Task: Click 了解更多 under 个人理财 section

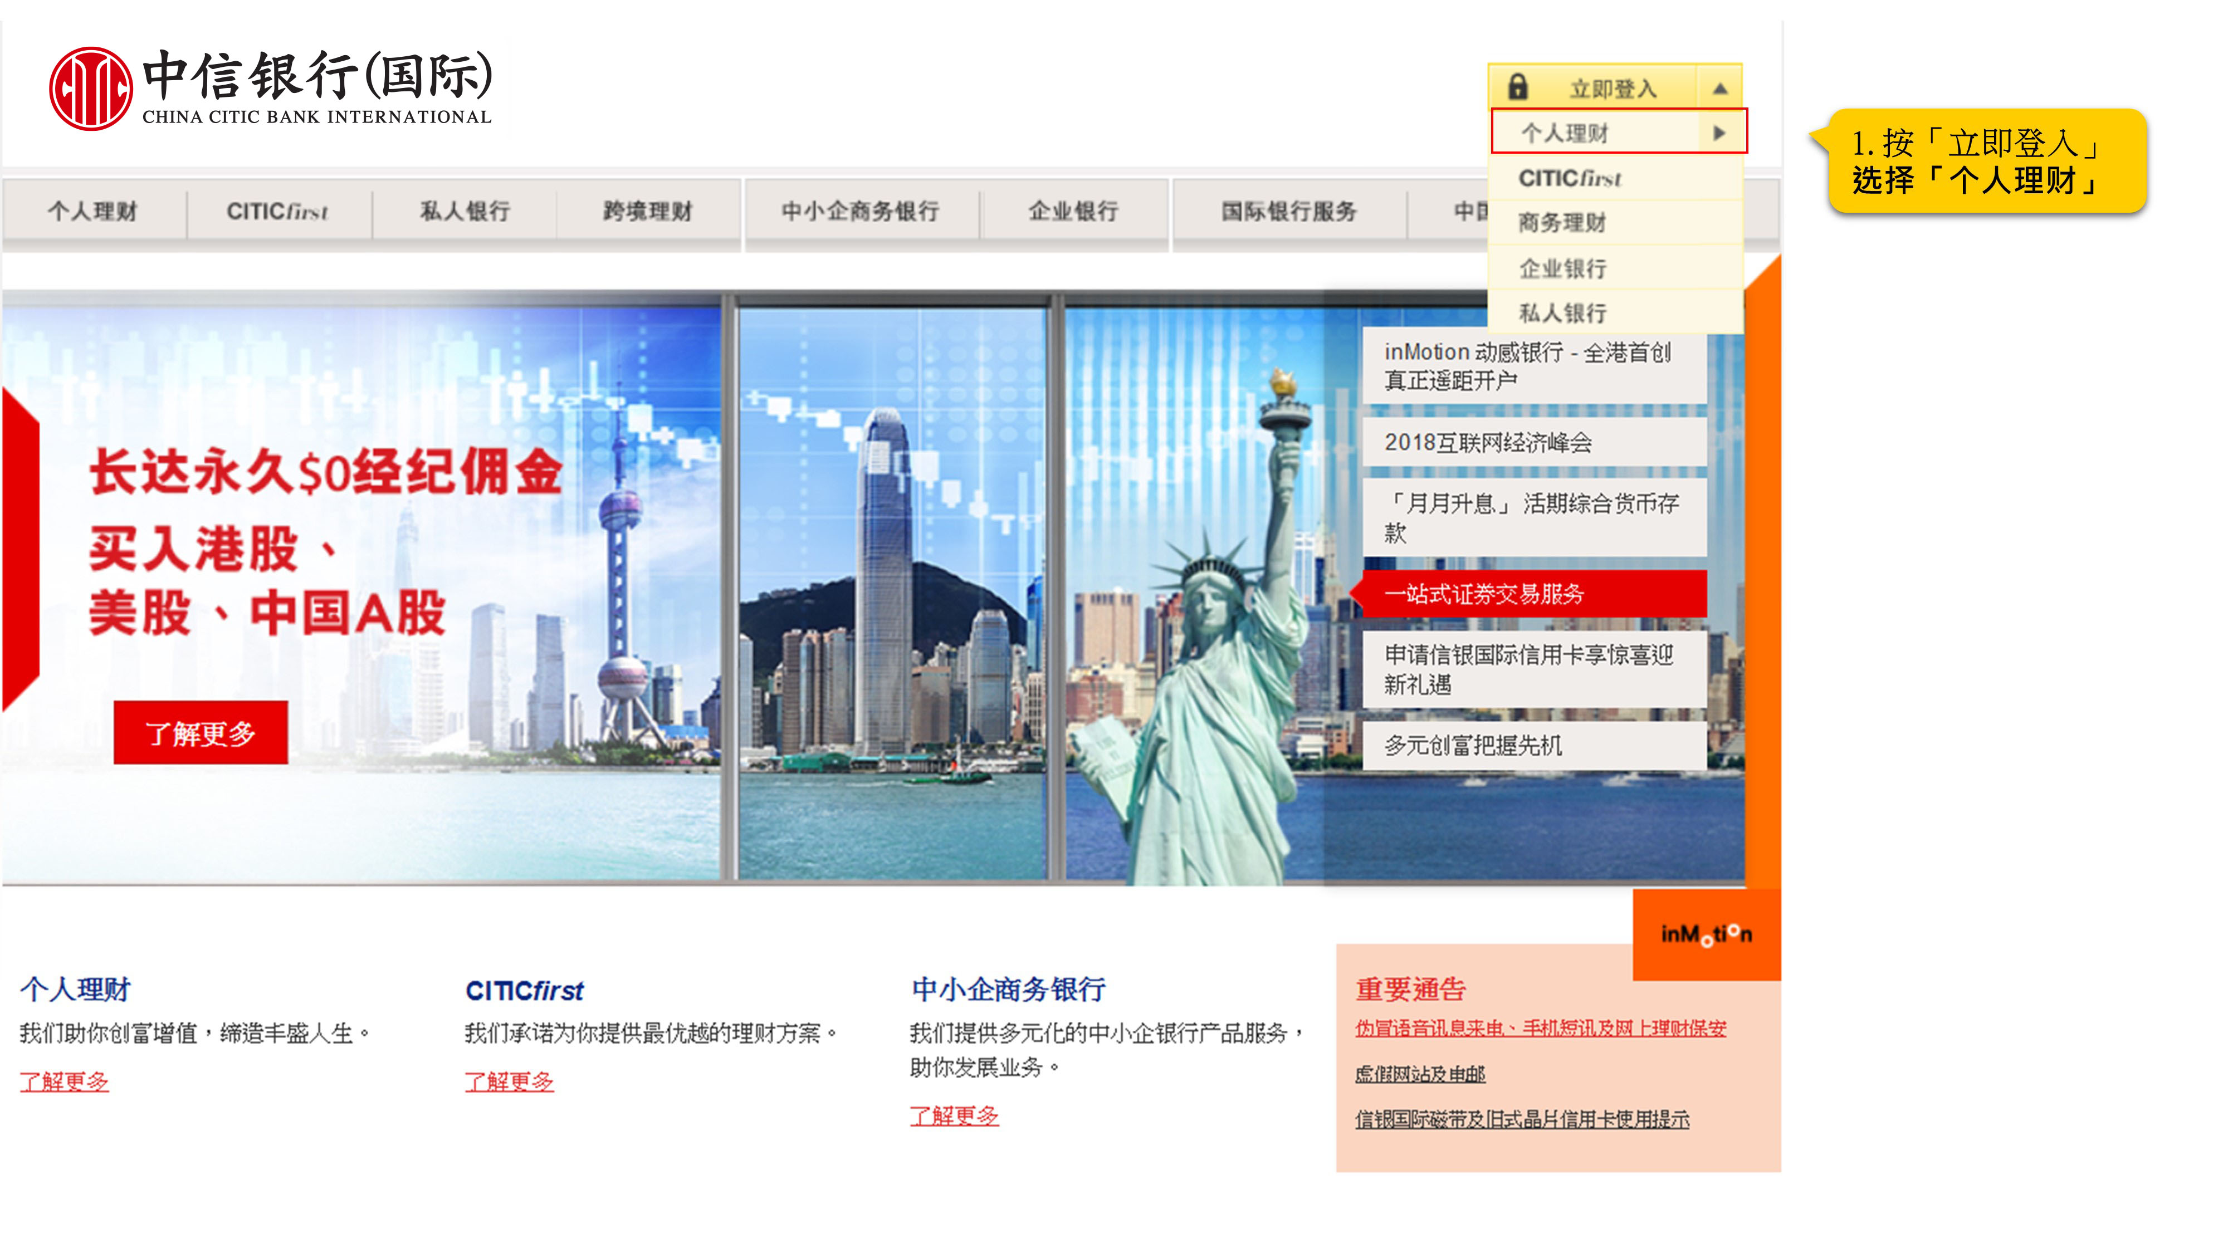Action: pos(64,1082)
